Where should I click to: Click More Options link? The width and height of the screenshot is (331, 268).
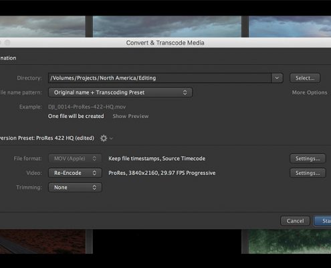tap(310, 92)
